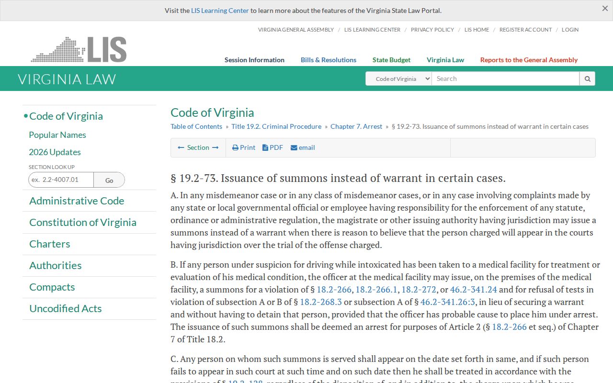Open Administrative Code sidebar link
Image resolution: width=613 pixels, height=383 pixels.
[77, 201]
